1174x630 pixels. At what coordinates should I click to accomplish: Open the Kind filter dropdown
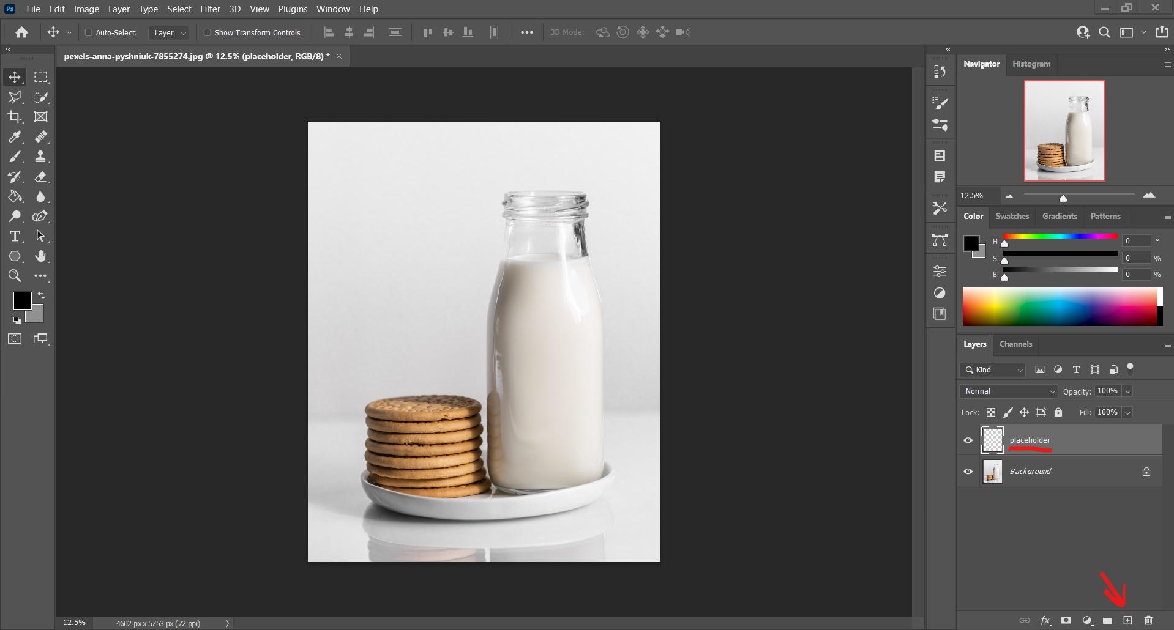tap(993, 369)
